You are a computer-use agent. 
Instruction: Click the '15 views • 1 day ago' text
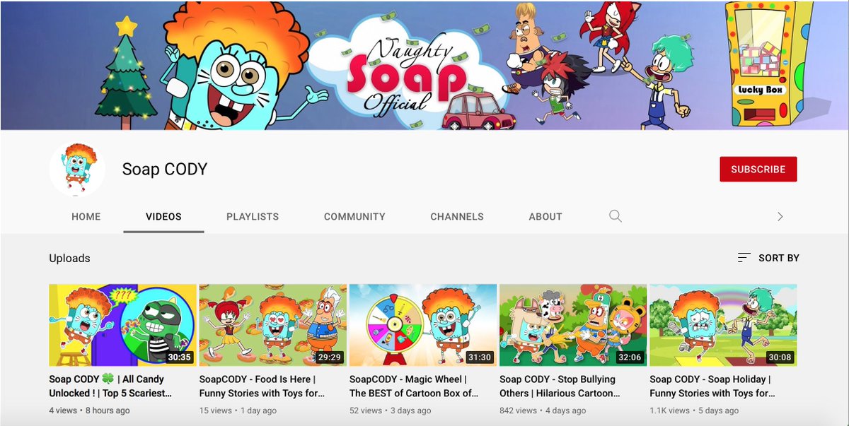pyautogui.click(x=238, y=410)
